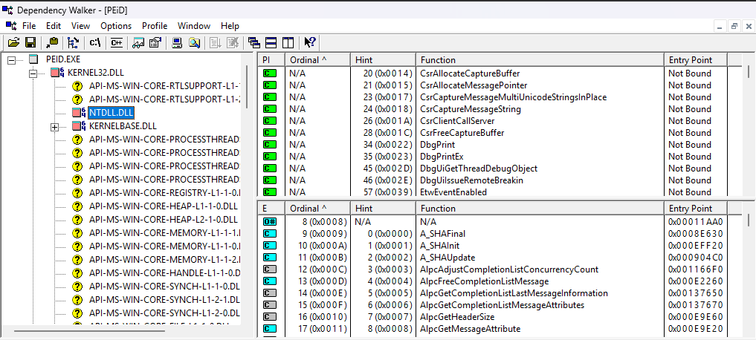Click entry point 0x001166F0 cell
Image resolution: width=756 pixels, height=340 pixels.
696,269
